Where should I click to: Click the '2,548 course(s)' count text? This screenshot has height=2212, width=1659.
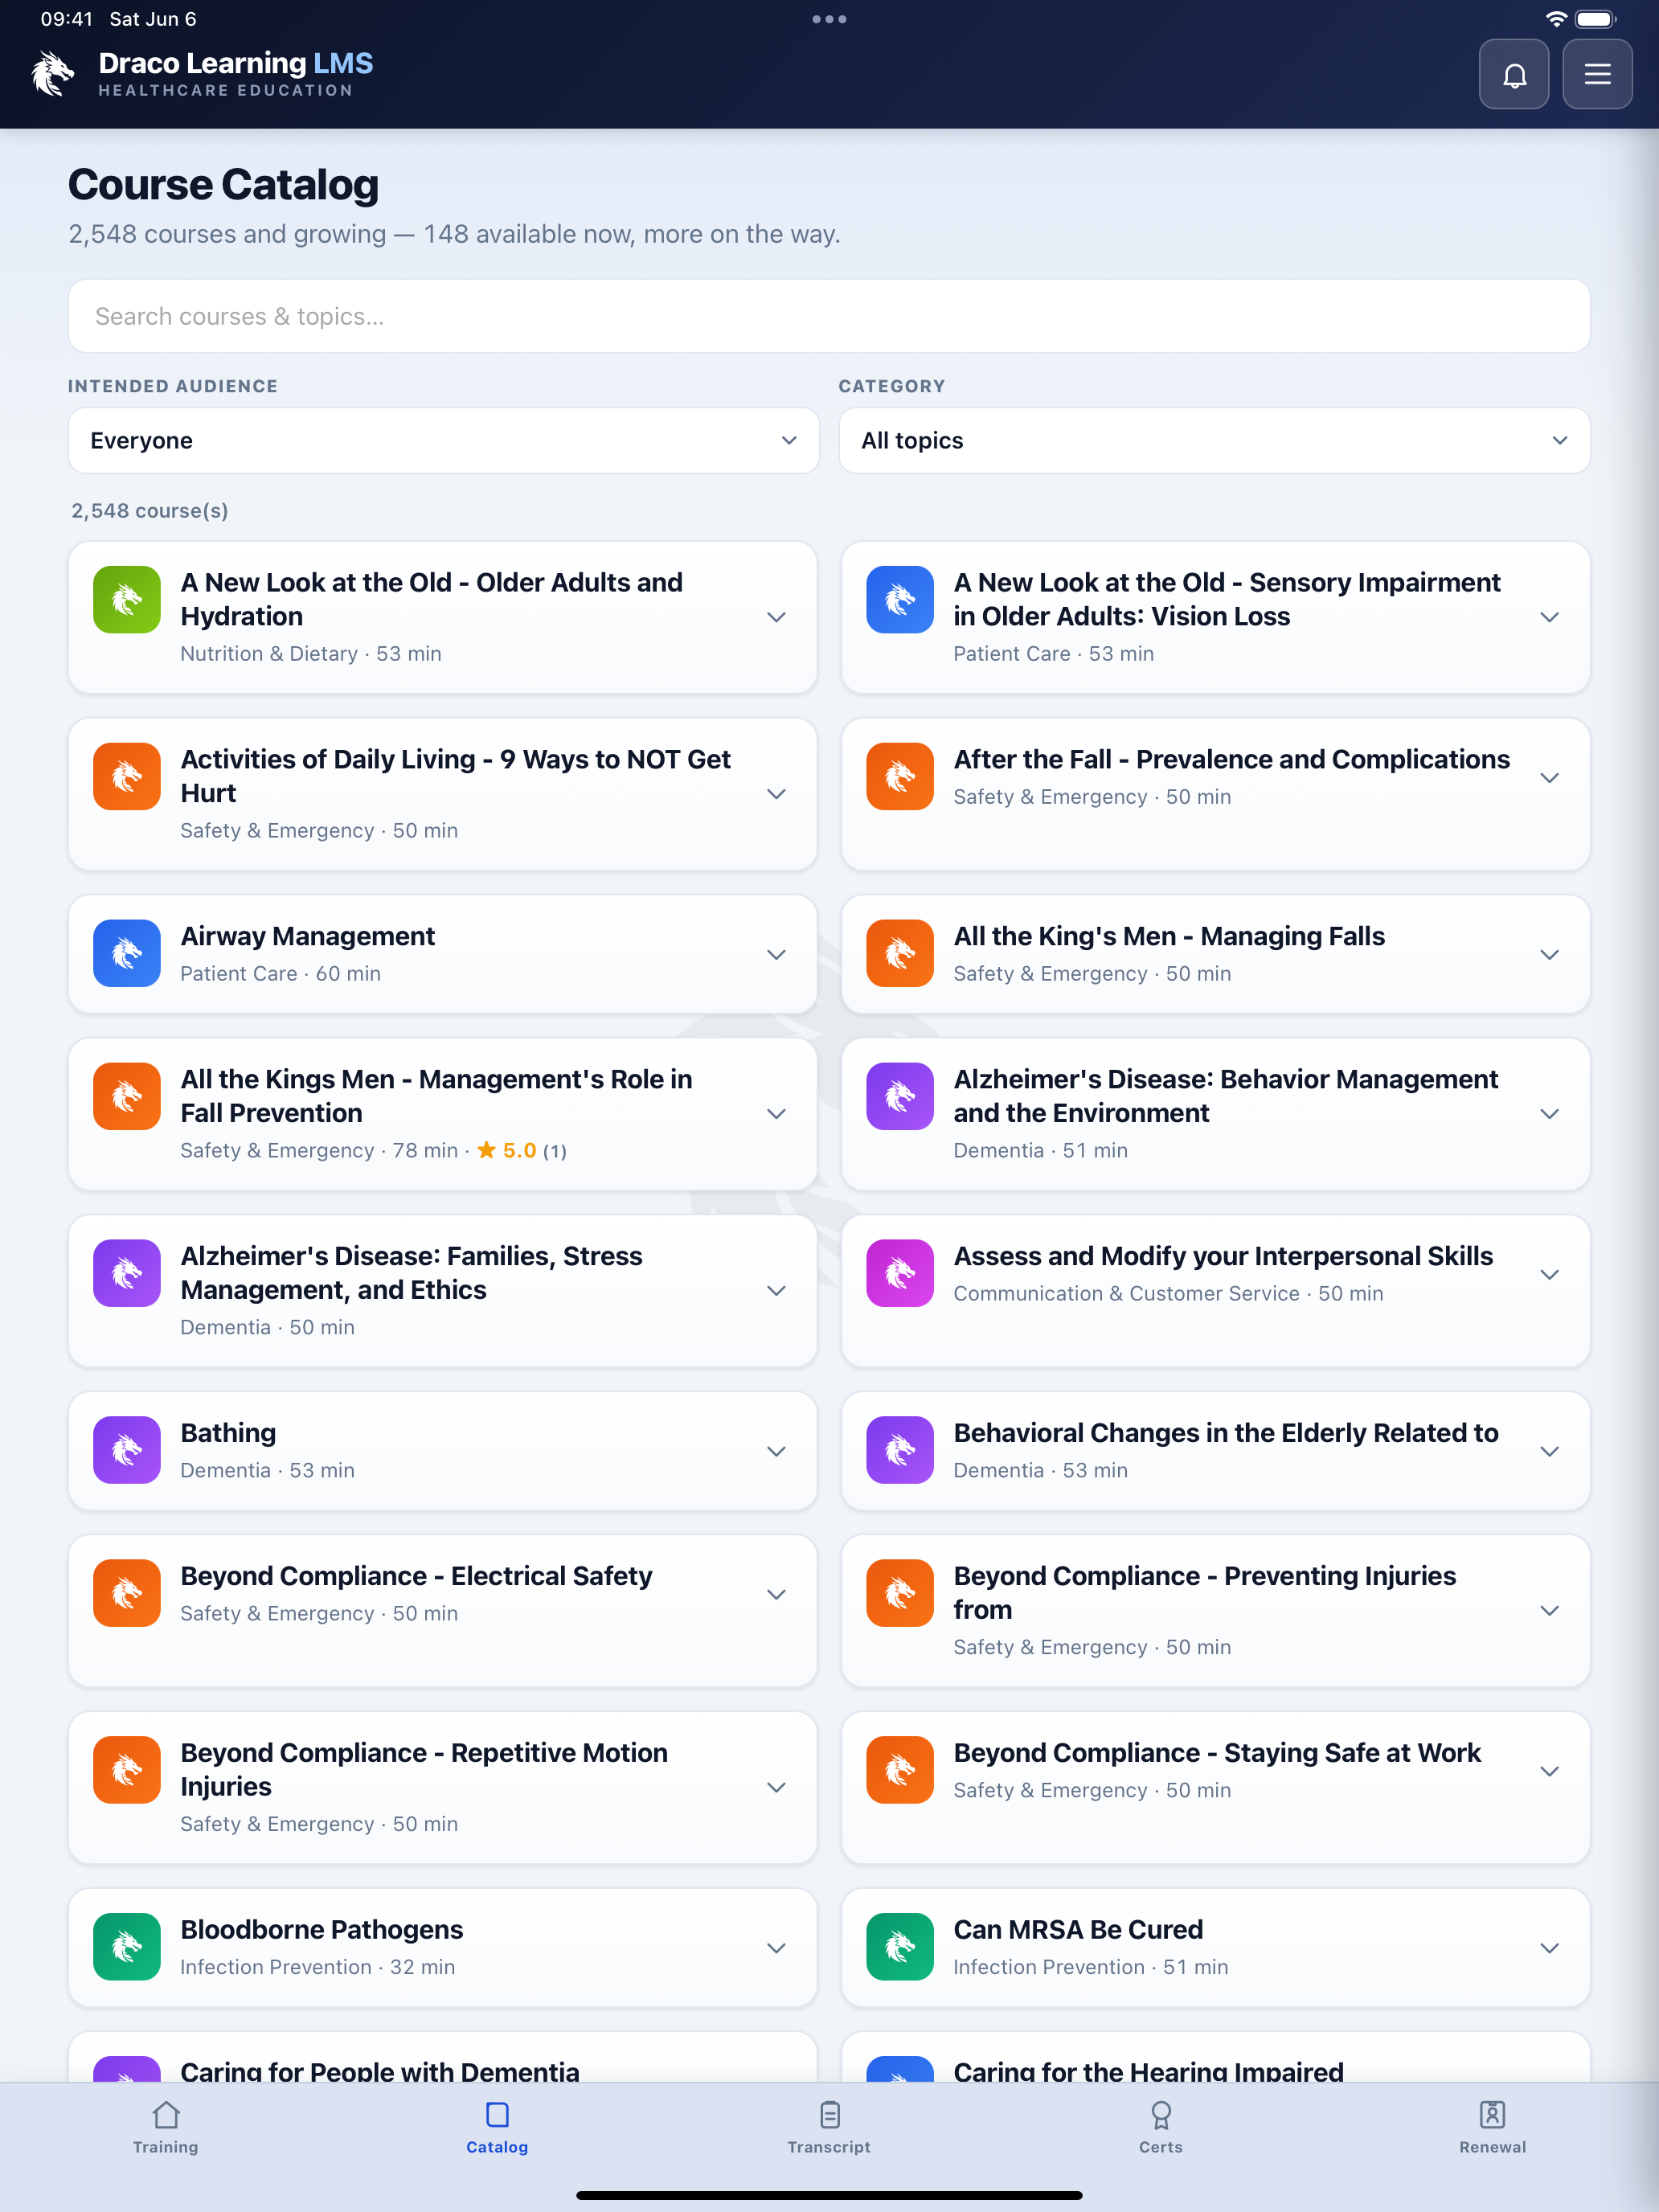coord(150,511)
